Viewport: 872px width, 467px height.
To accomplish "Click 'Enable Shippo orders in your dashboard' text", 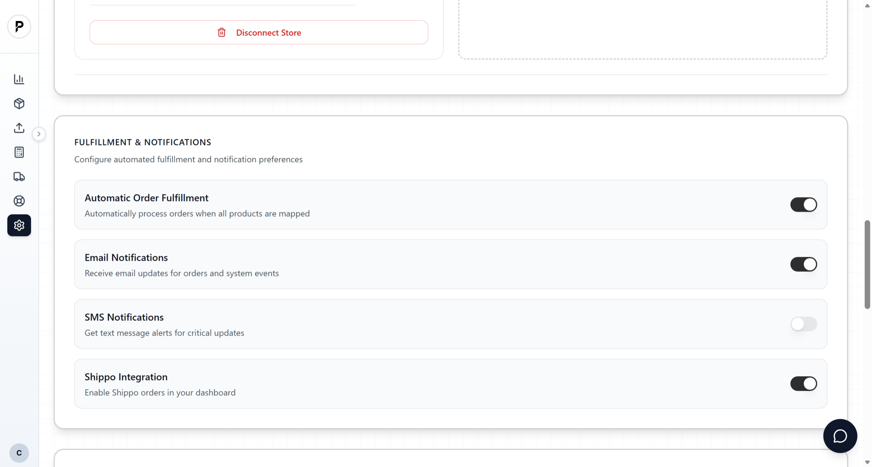I will [x=160, y=393].
